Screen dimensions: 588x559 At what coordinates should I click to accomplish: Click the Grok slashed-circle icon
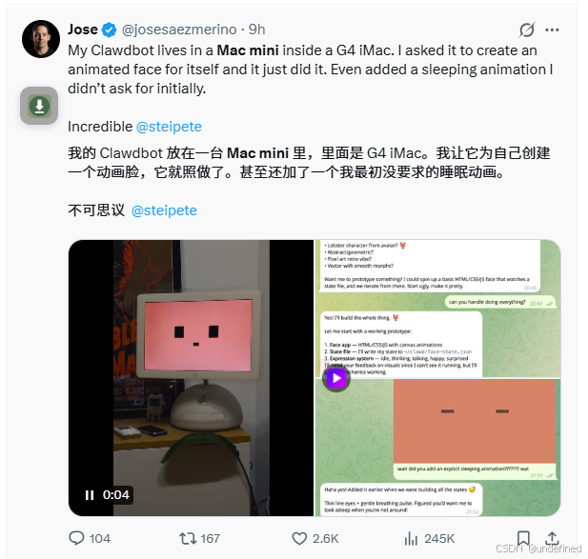(x=526, y=30)
